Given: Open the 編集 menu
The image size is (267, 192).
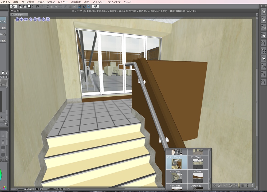Looking at the screenshot, I should pos(16,2).
